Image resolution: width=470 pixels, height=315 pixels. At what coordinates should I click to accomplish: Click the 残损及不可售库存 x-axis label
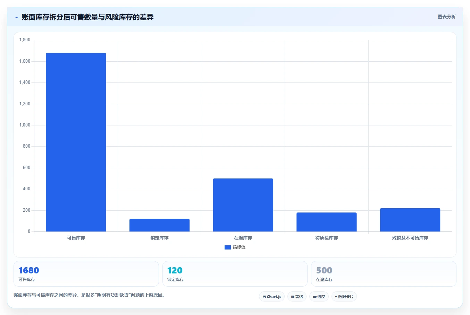(x=410, y=238)
